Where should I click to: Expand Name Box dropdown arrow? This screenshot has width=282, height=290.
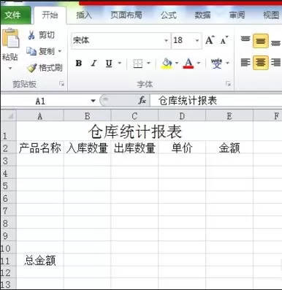[x=93, y=101]
